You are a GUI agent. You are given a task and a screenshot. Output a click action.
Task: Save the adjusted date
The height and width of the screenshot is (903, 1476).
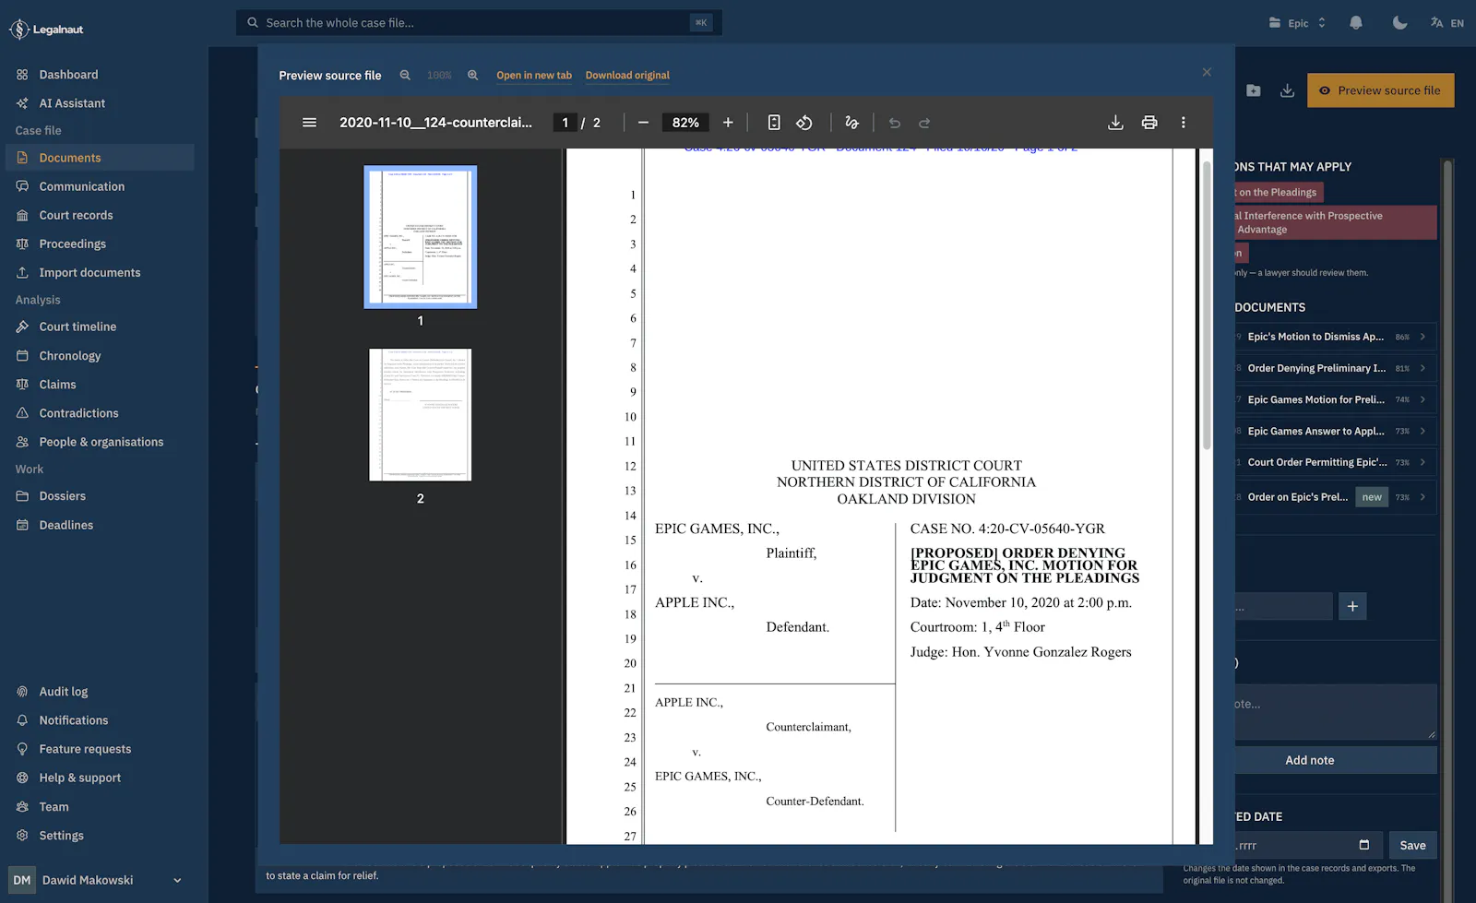(x=1412, y=845)
